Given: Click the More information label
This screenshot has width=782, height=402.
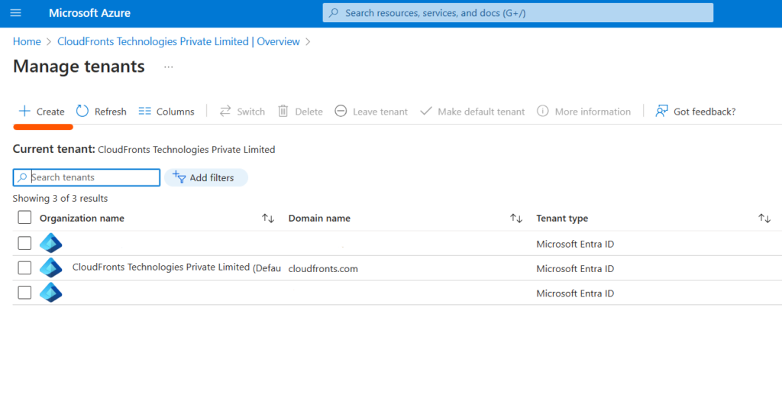Looking at the screenshot, I should [x=593, y=112].
